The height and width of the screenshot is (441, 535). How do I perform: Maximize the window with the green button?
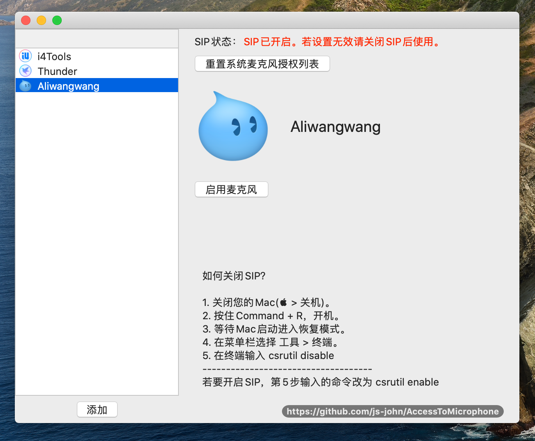click(57, 20)
